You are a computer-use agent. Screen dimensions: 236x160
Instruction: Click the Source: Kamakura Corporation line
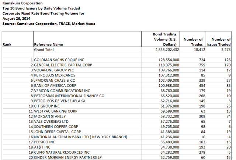click(49, 24)
